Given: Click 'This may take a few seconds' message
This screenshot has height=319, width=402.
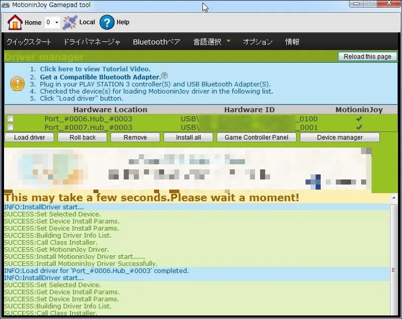Looking at the screenshot, I should [152, 198].
